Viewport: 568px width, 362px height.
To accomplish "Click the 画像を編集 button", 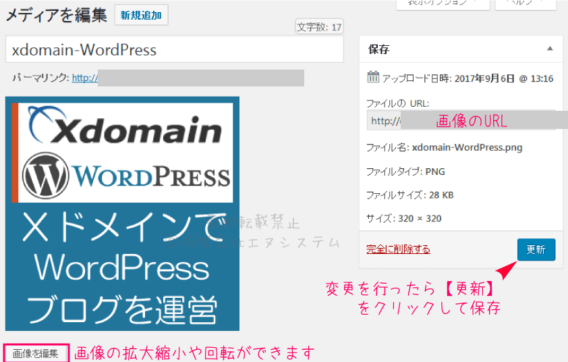I will click(x=36, y=353).
